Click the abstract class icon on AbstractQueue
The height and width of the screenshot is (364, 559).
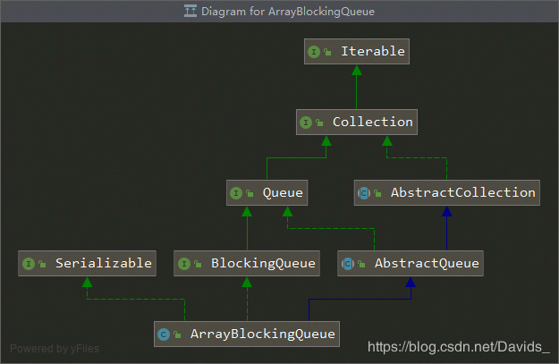coord(348,264)
